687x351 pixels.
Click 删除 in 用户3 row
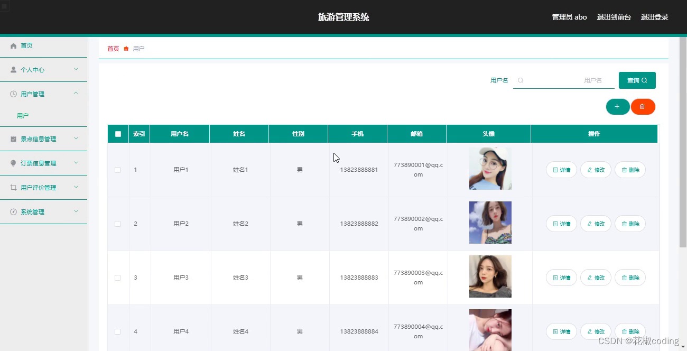coord(630,278)
